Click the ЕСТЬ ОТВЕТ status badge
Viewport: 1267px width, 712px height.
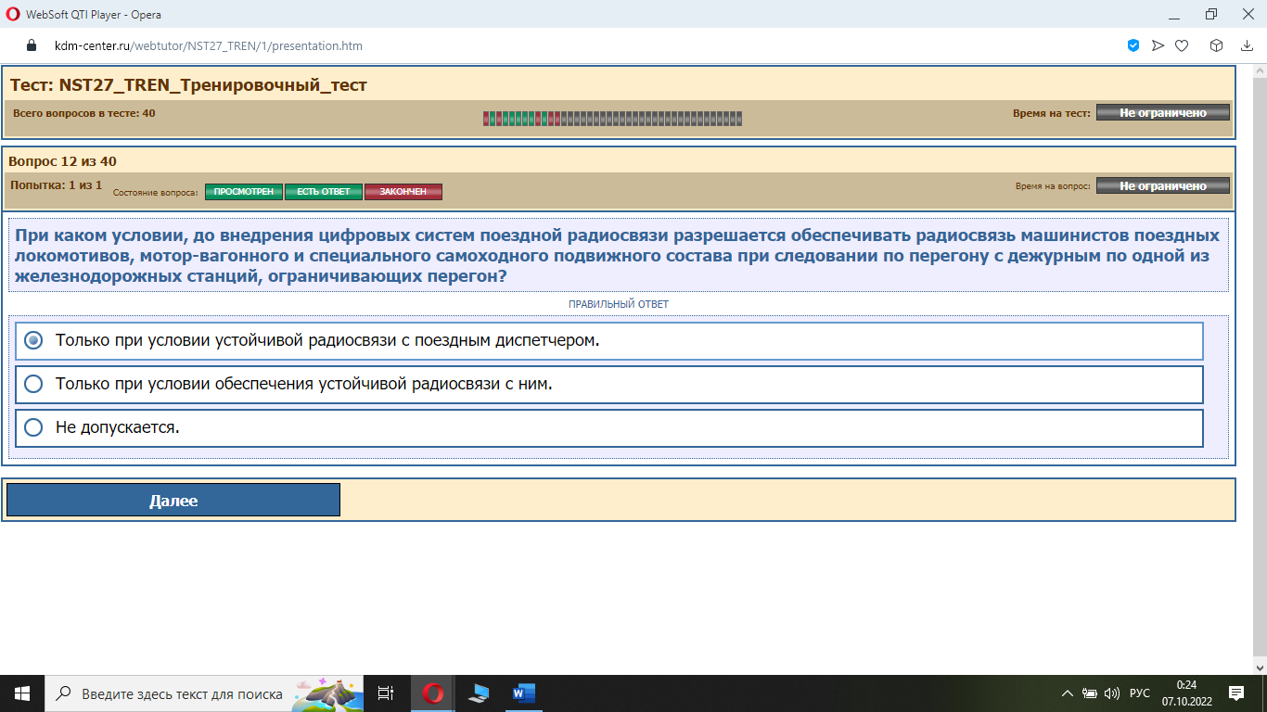[324, 192]
